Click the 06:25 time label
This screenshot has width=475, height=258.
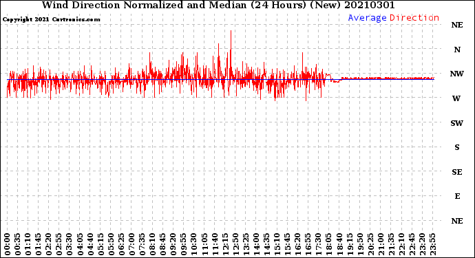coord(121,244)
